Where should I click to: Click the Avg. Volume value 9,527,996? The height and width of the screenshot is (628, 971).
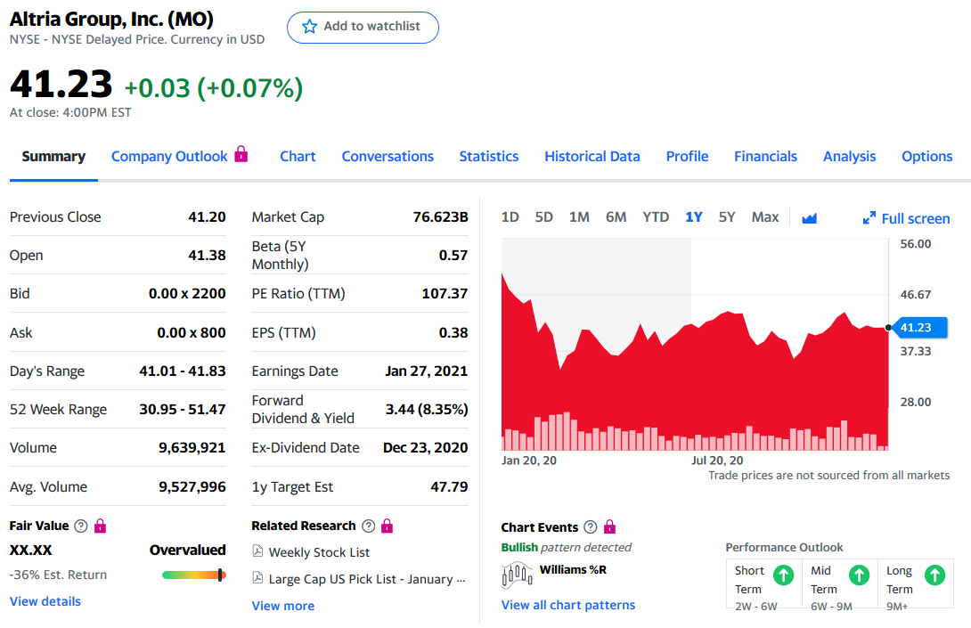coord(192,486)
